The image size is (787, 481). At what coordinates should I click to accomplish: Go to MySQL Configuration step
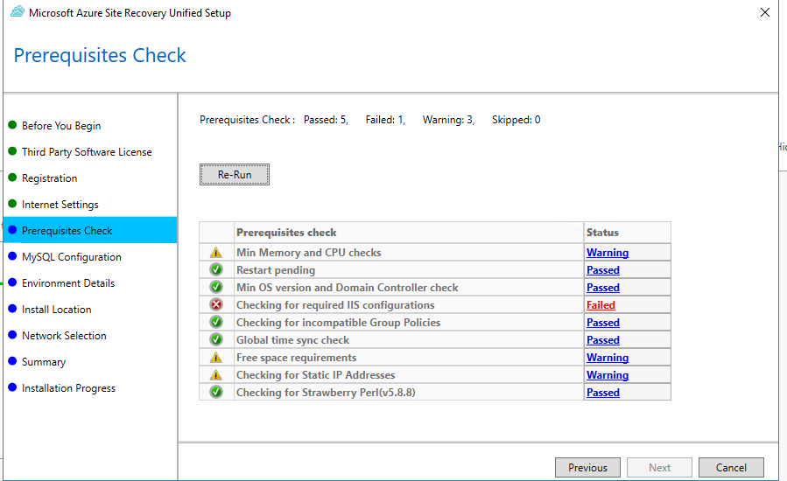[72, 257]
